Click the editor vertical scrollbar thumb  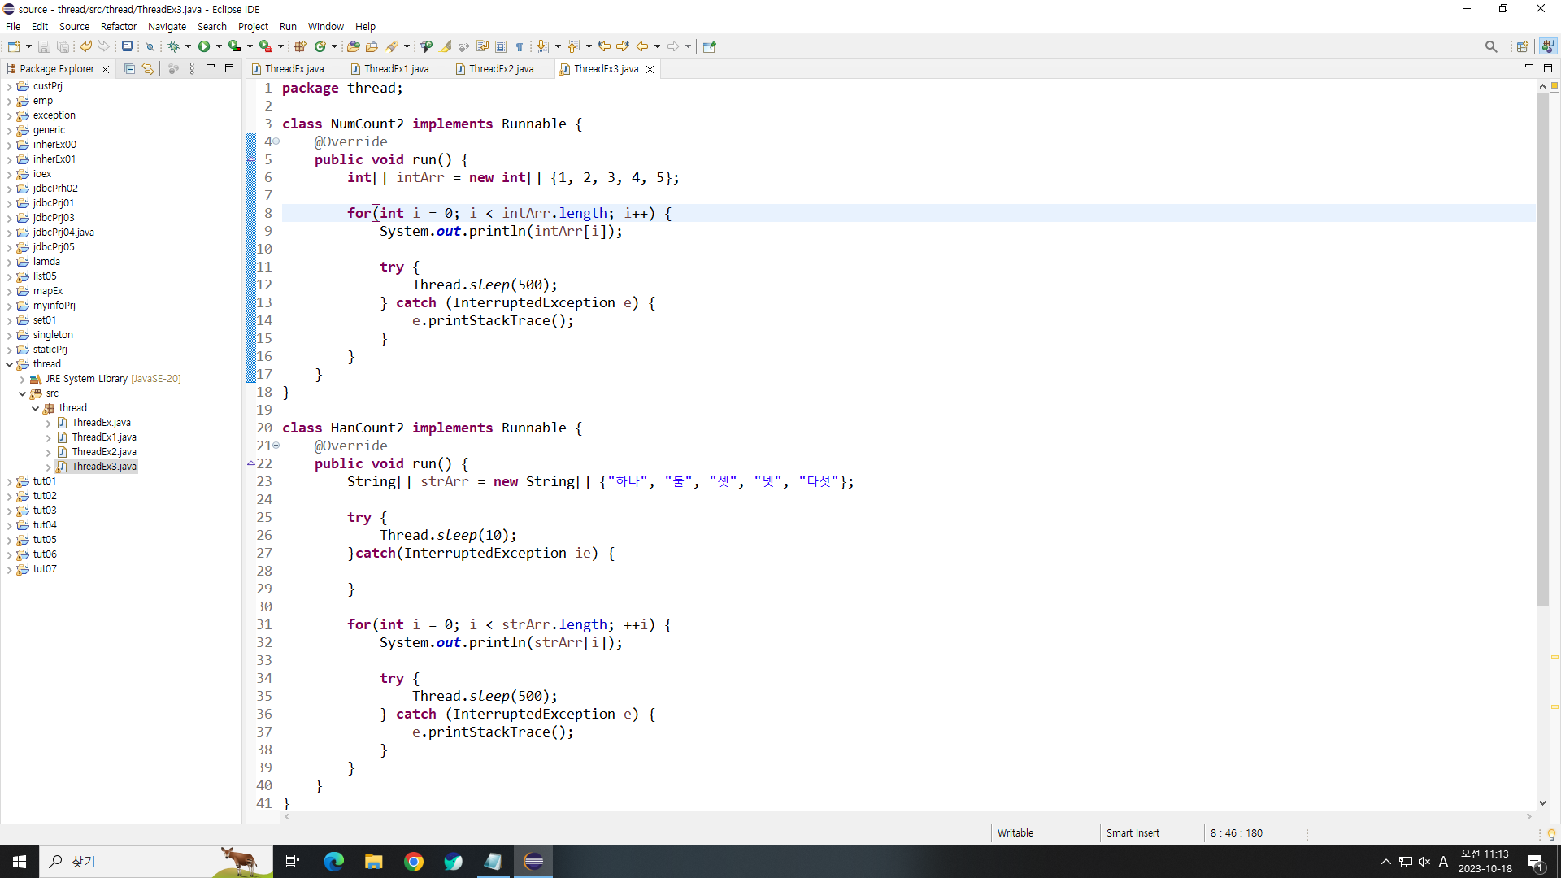(x=1542, y=350)
